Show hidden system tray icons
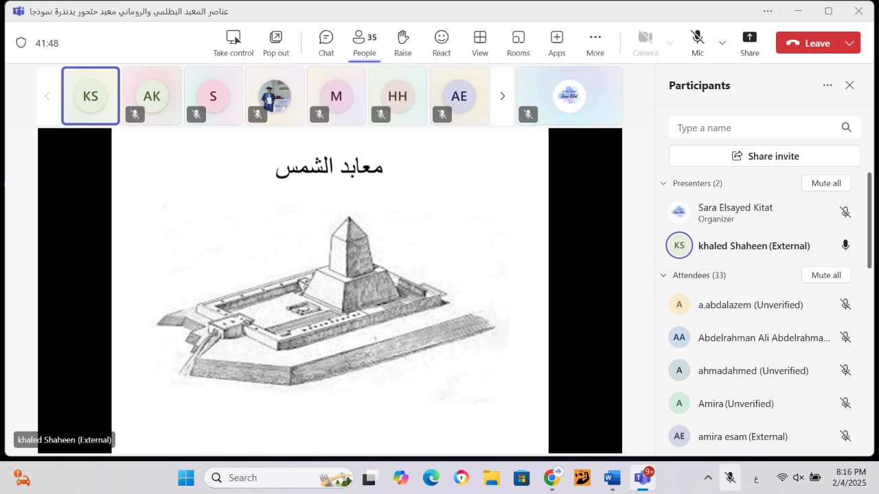The height and width of the screenshot is (494, 879). (x=708, y=478)
